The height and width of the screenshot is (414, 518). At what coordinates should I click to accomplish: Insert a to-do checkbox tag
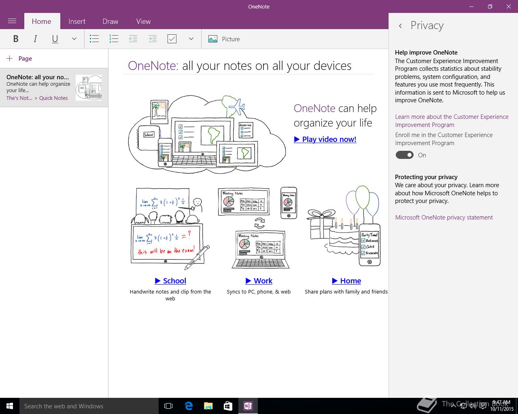[x=172, y=39]
